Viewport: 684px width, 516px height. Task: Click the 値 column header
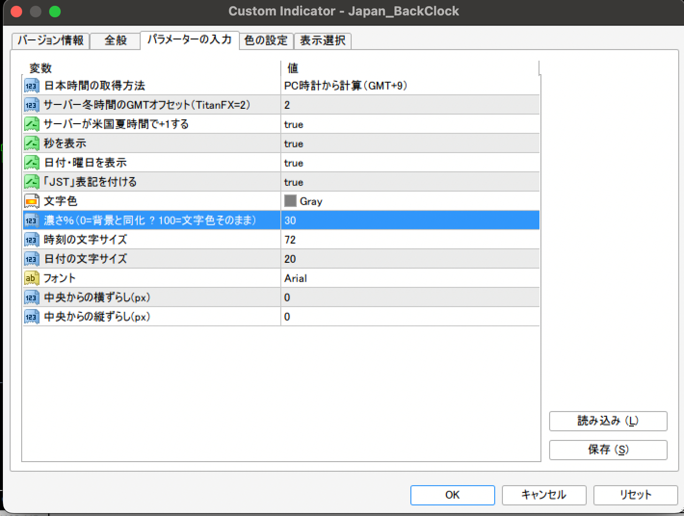click(x=410, y=68)
